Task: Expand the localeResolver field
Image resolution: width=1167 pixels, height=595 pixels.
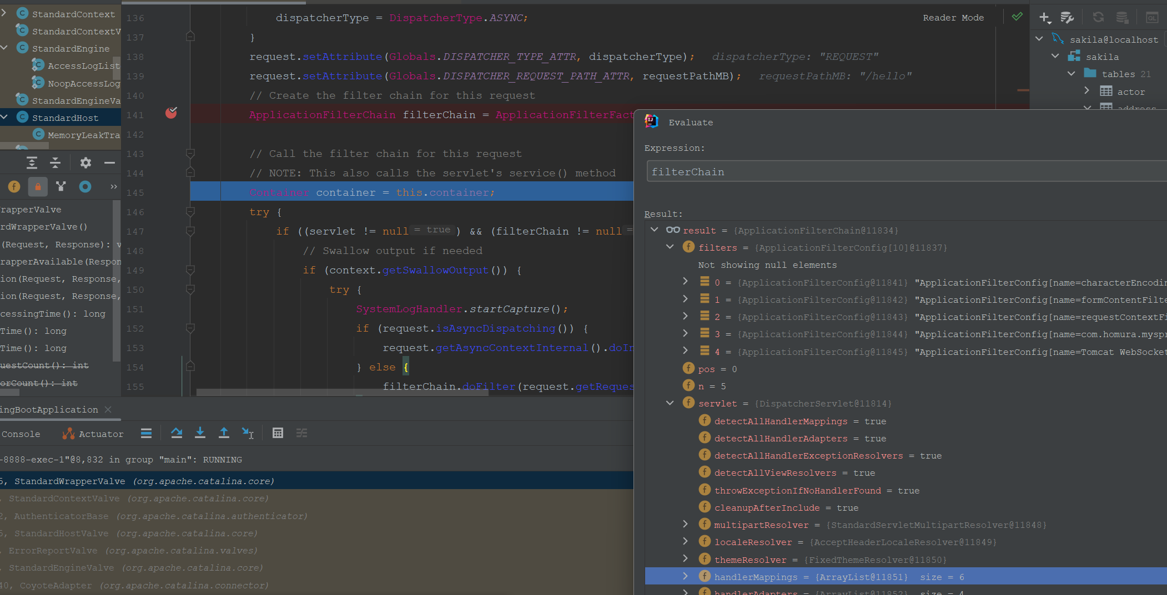Action: click(x=686, y=541)
